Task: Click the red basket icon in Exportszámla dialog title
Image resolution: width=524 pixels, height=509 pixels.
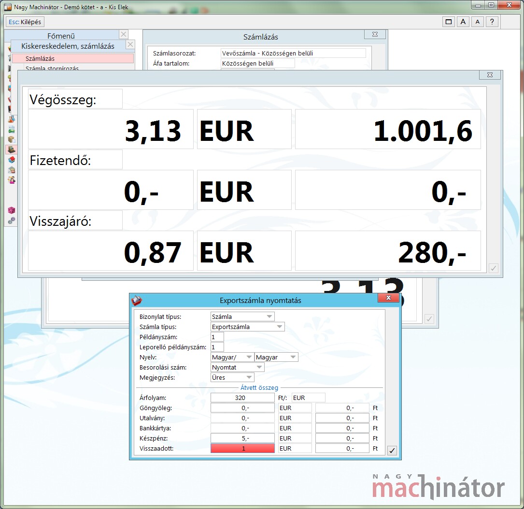Action: pyautogui.click(x=137, y=300)
